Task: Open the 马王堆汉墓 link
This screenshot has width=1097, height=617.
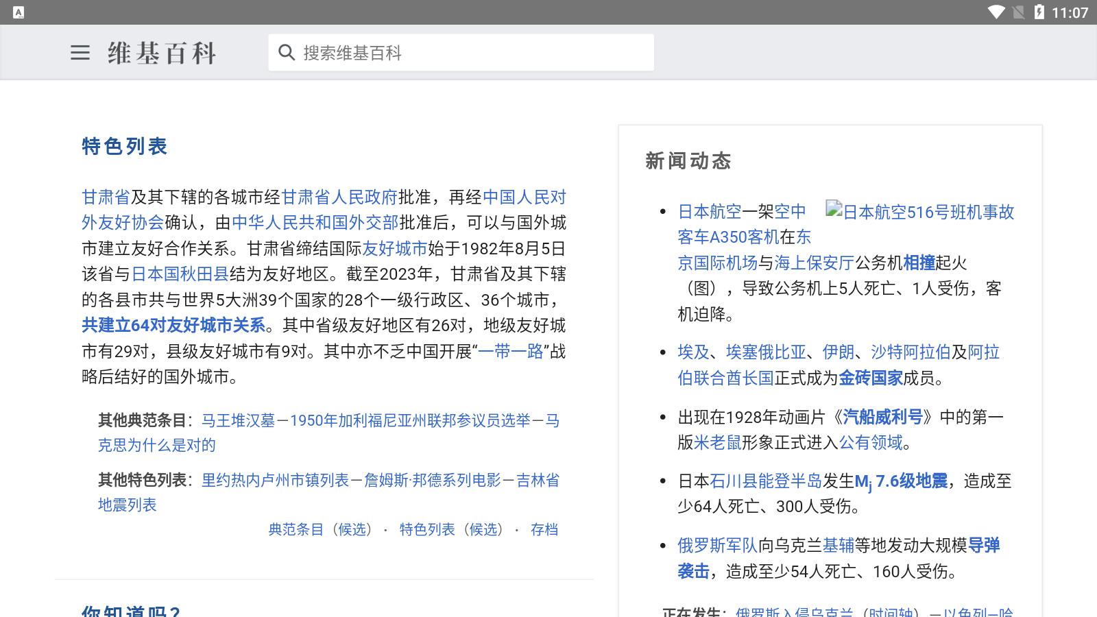Action: 237,421
